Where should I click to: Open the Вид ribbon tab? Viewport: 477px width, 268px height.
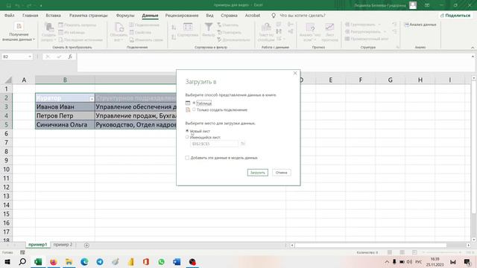pos(209,15)
